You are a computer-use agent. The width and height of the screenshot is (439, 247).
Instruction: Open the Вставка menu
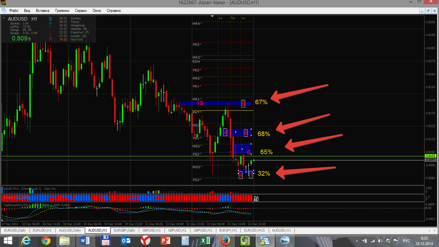(x=43, y=11)
